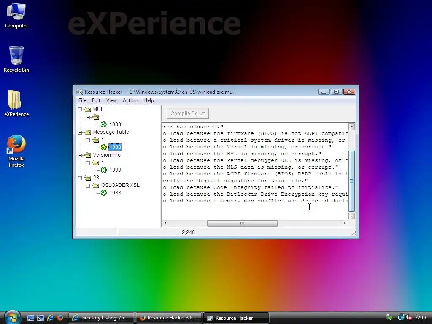This screenshot has height=324, width=432.
Task: Click the line about Code Integrity failed
Action: 251,188
